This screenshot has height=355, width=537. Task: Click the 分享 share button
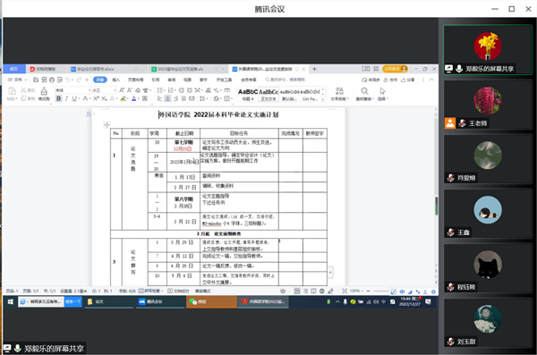pyautogui.click(x=408, y=80)
